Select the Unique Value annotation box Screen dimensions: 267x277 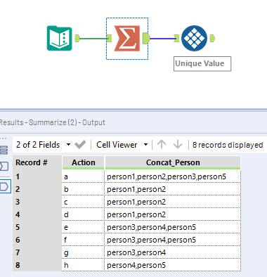202,64
